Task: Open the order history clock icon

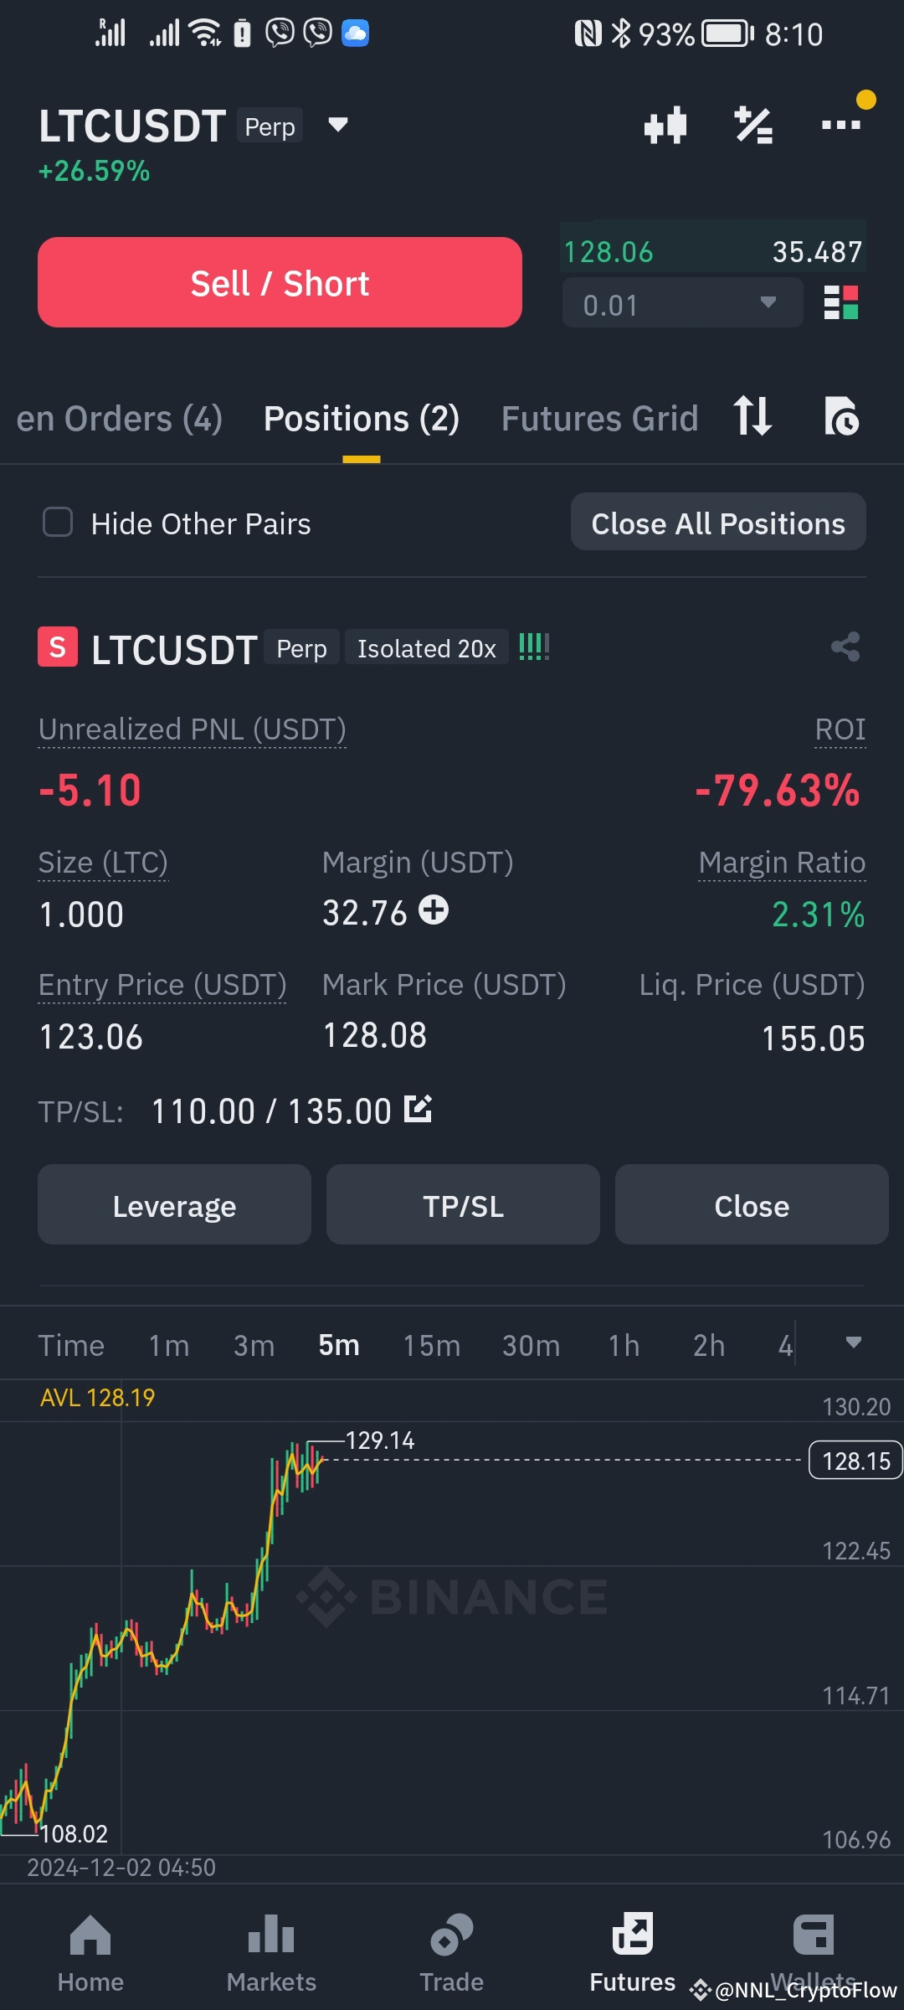Action: point(841,416)
